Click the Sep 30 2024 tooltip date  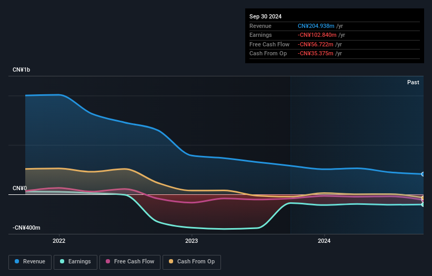[265, 16]
